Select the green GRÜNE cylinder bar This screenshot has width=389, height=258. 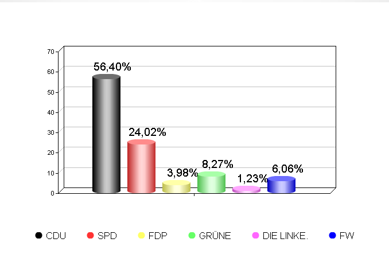(x=211, y=182)
